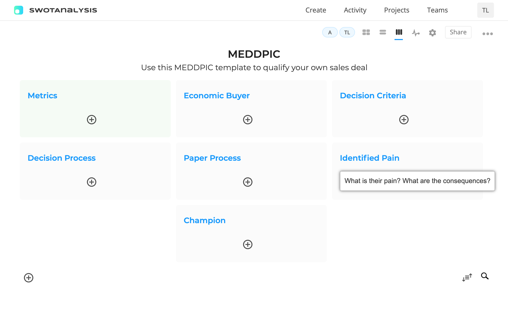The height and width of the screenshot is (310, 508).
Task: Click the search icon at bottom right
Action: pyautogui.click(x=485, y=276)
